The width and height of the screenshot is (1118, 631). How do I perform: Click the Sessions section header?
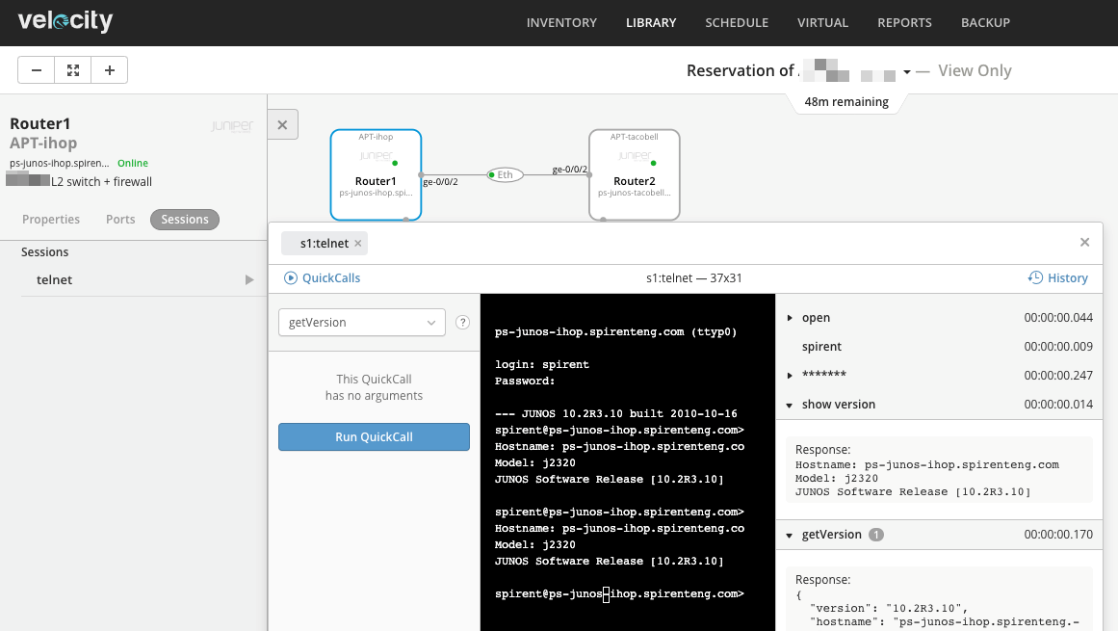point(45,252)
